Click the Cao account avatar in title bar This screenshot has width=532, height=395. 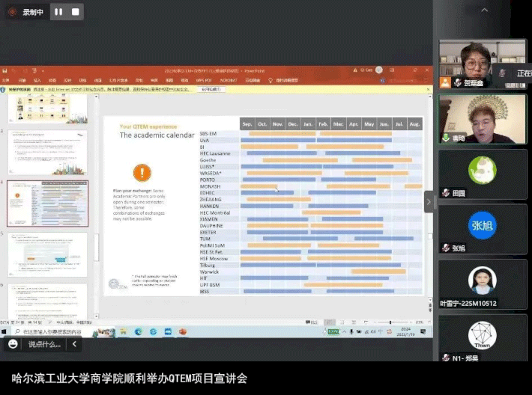[x=379, y=70]
